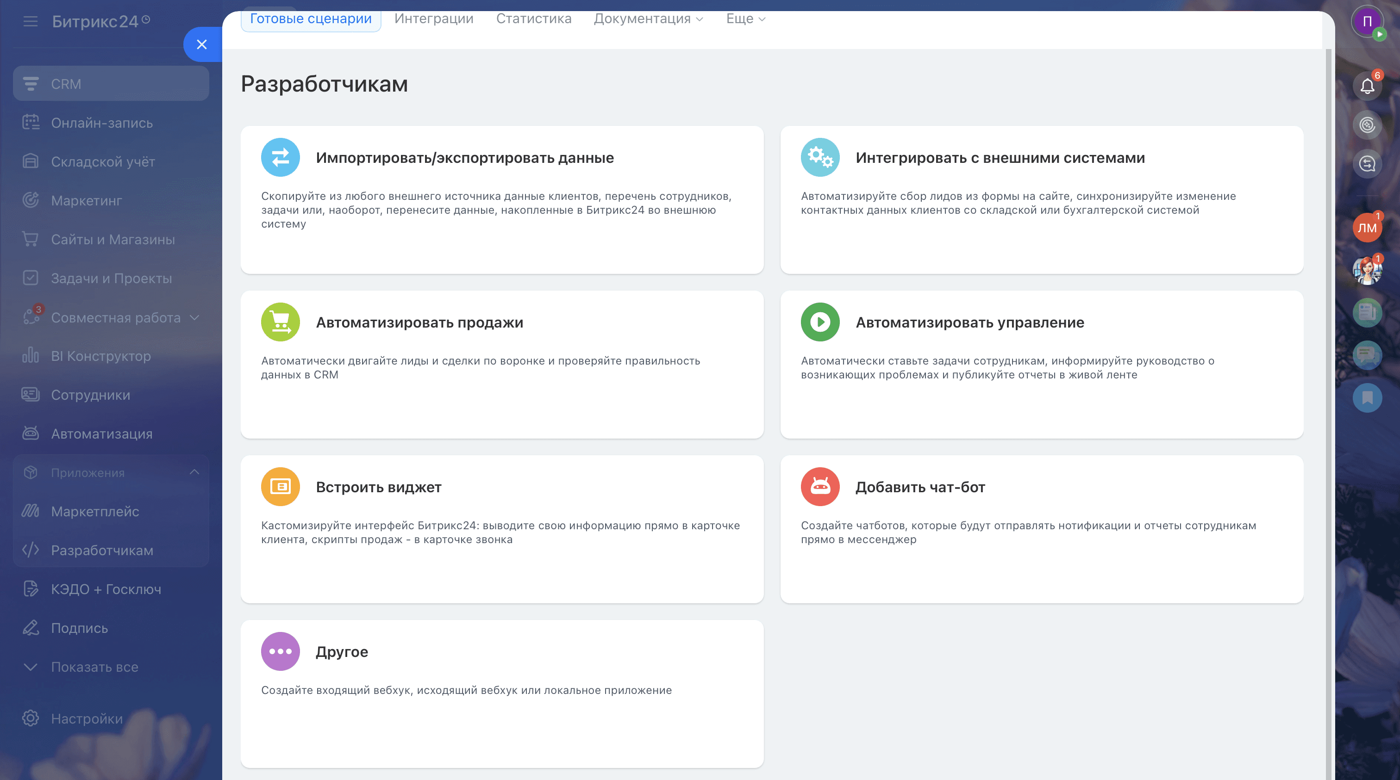Image resolution: width=1400 pixels, height=780 pixels.
Task: Click the Настройки gear icon
Action: tap(31, 718)
